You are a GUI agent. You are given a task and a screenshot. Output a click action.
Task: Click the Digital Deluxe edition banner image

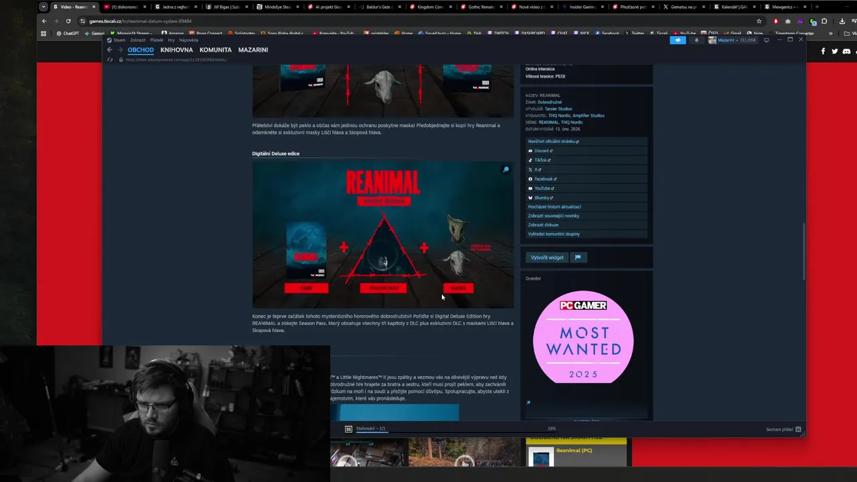[x=383, y=234]
